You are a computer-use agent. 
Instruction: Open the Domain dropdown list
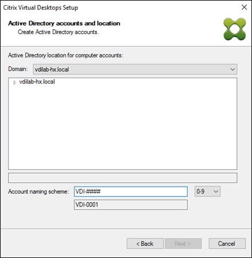click(x=135, y=69)
